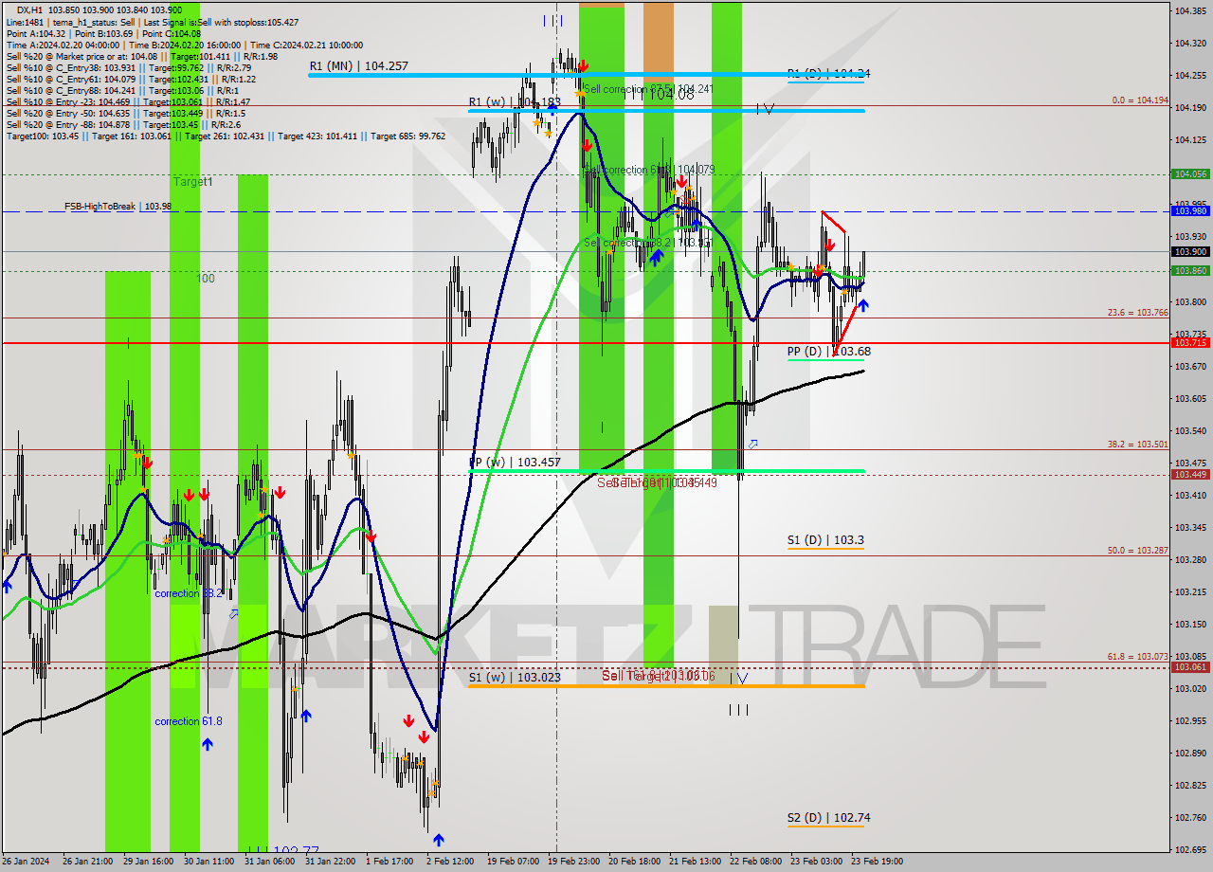Click the red 103.715 price tag on axis
The width and height of the screenshot is (1213, 872).
[x=1190, y=342]
